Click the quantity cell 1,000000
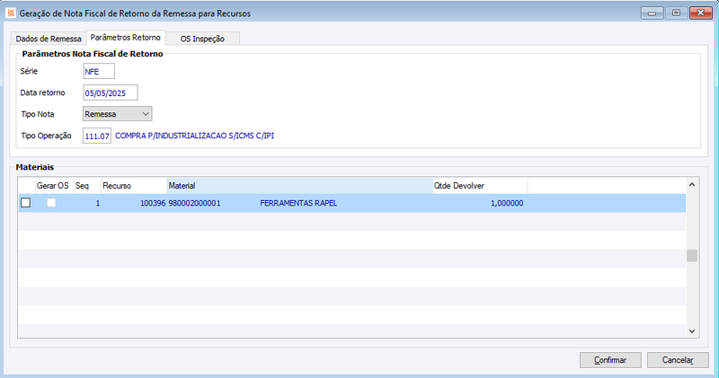The image size is (719, 378). pos(507,203)
